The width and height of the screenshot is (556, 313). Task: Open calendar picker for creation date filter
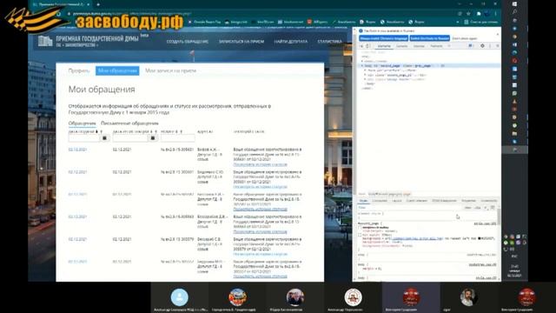point(104,138)
